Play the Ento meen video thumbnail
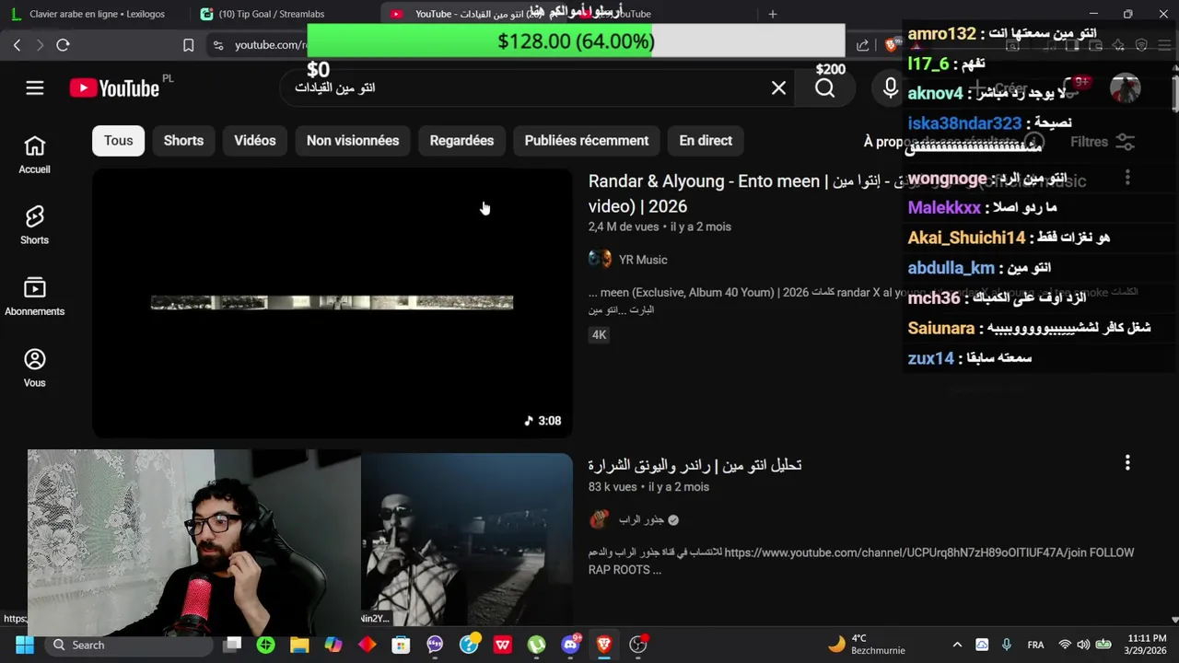Image resolution: width=1179 pixels, height=663 pixels. pos(333,303)
